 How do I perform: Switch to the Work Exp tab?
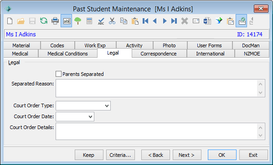[95, 45]
